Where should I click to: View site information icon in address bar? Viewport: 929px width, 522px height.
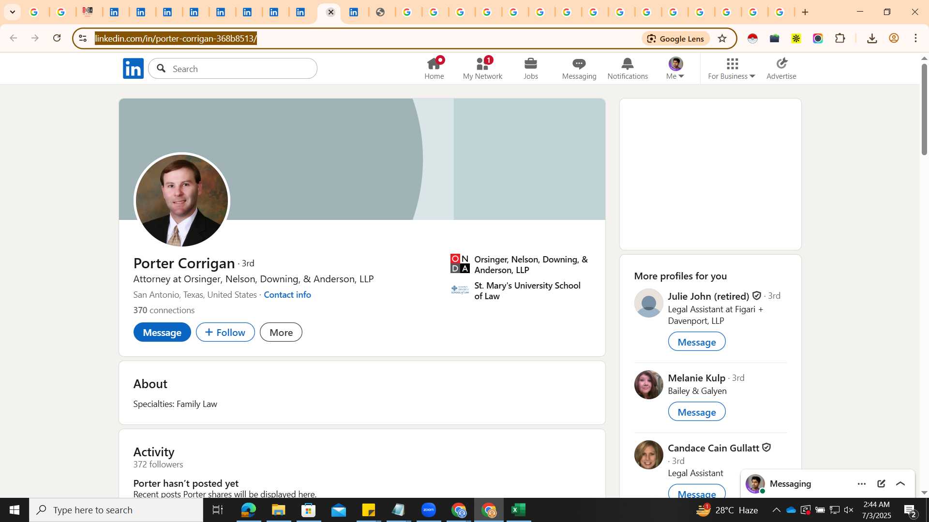(x=83, y=38)
